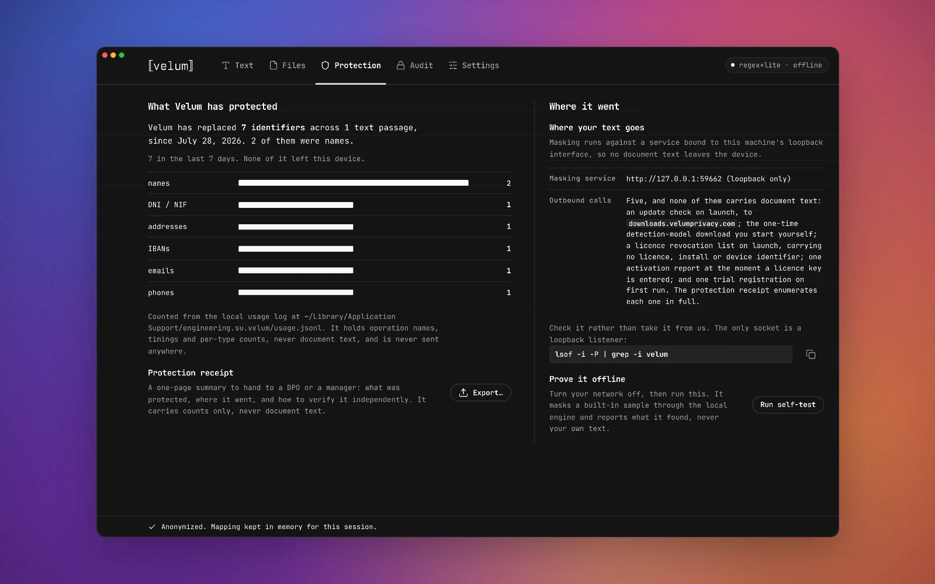Click the 'Where it went' heading
Viewport: 935px width, 584px height.
tap(584, 106)
